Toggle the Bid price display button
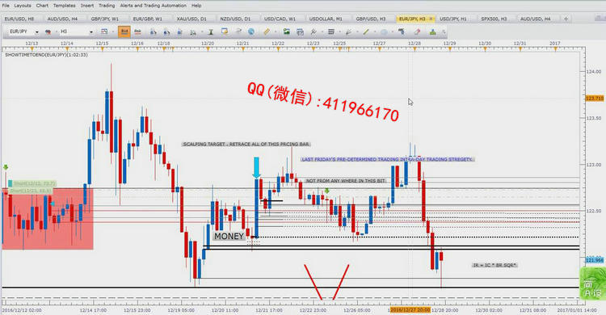This screenshot has width=606, height=315. 124,31
